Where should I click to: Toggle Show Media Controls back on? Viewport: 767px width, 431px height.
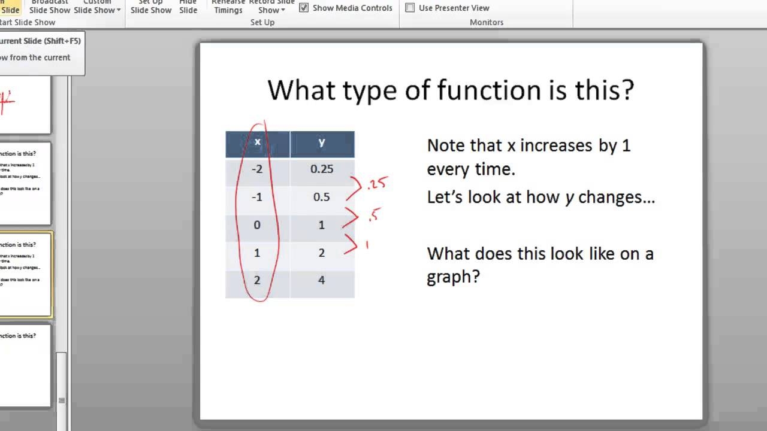coord(304,8)
